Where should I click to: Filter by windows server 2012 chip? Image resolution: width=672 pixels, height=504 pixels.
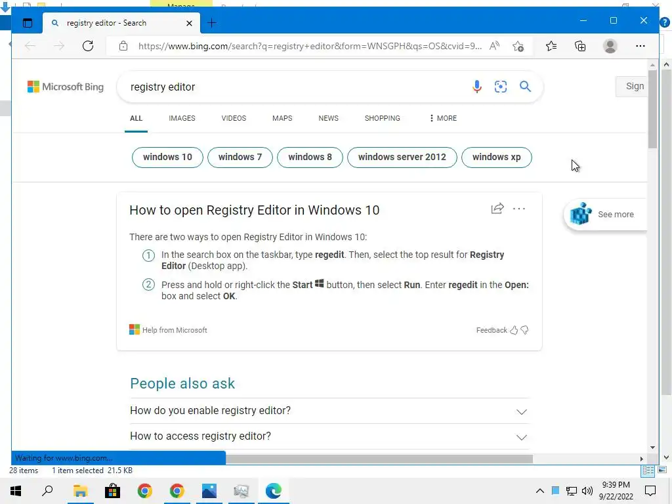(402, 157)
